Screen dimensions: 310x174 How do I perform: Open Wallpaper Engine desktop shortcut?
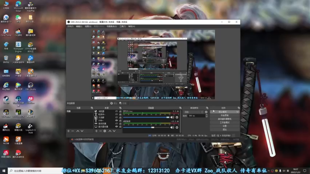[x=18, y=47]
